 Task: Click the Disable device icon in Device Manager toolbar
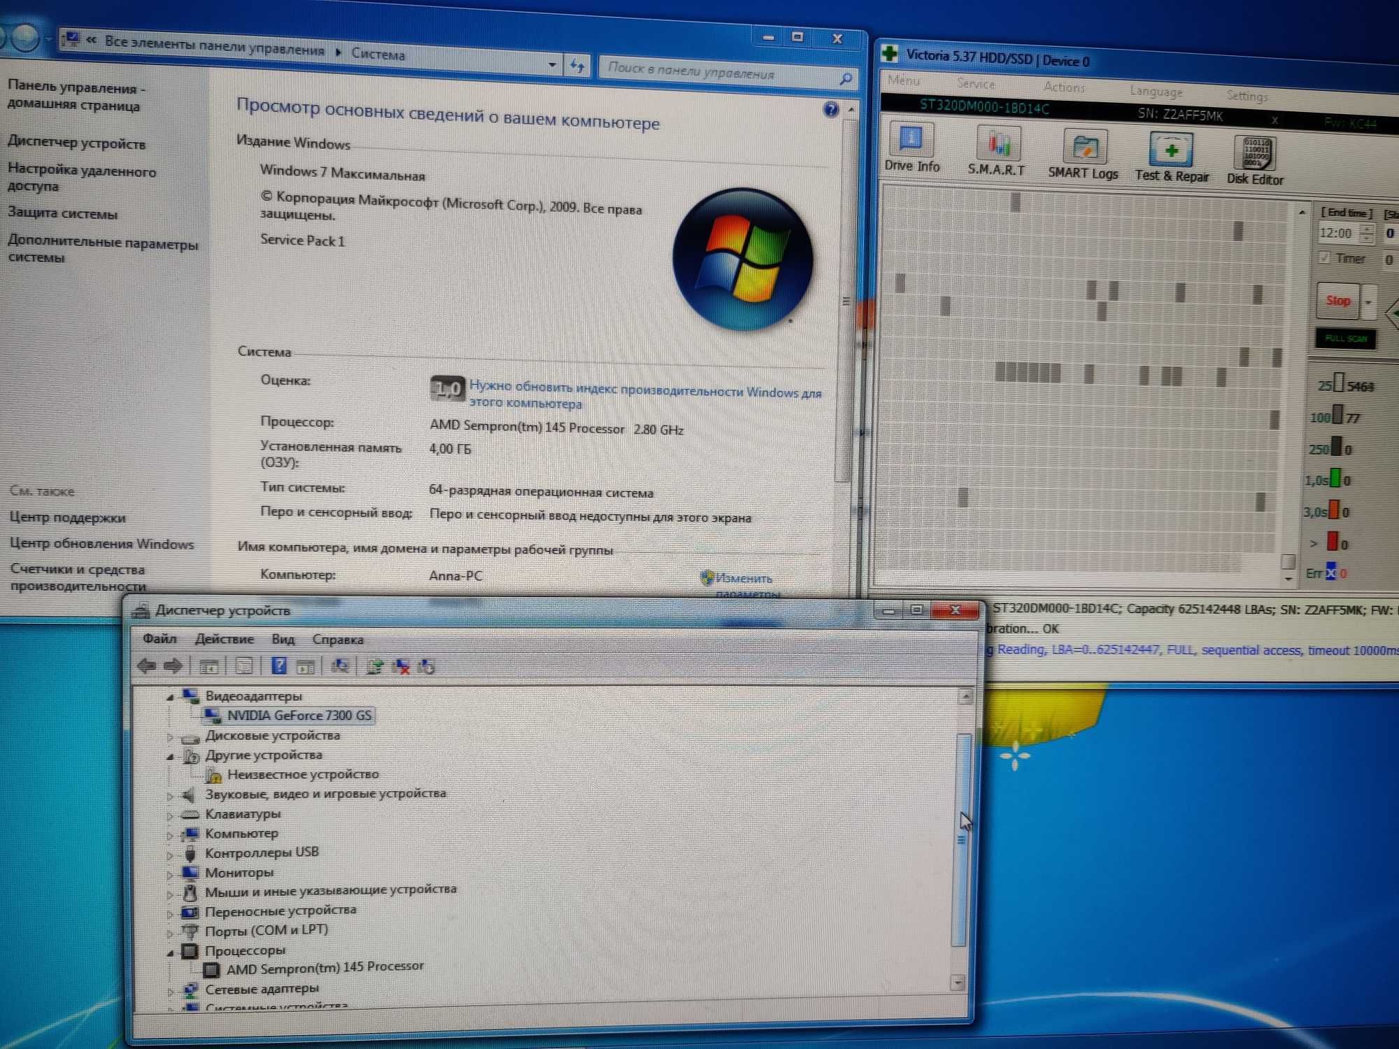click(426, 666)
